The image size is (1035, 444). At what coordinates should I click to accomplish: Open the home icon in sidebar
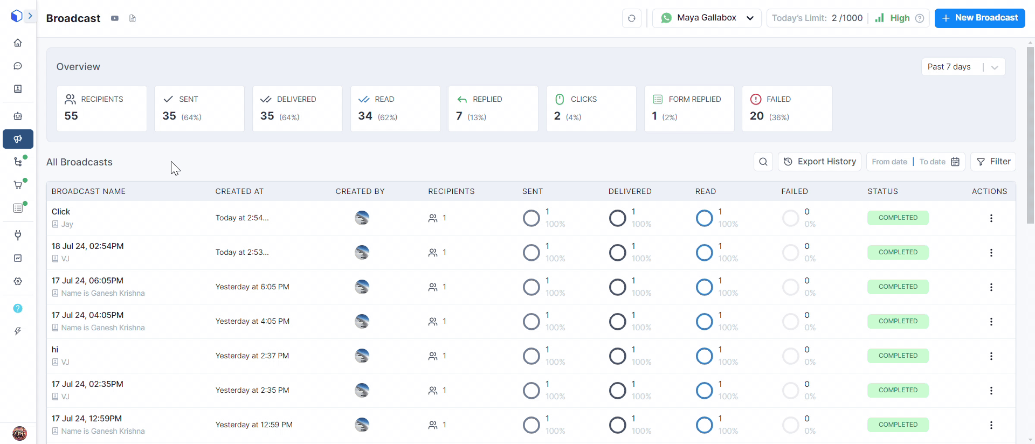18,43
